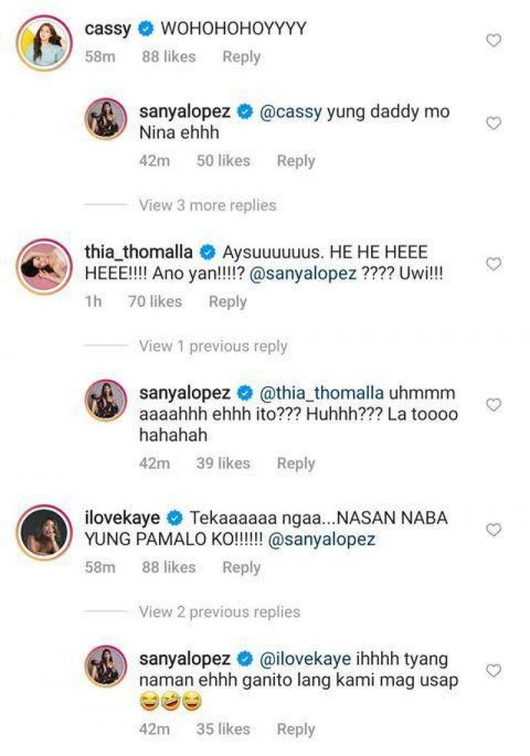Image resolution: width=530 pixels, height=756 pixels.
Task: Heart sanyalopez's reply to @thia_thomalla
Action: [494, 405]
